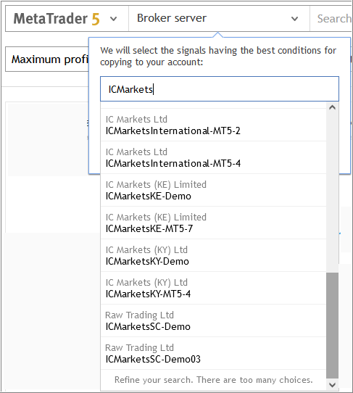353x393 pixels.
Task: Pick the ICMarketsKY-MT5-4 server entry
Action: pyautogui.click(x=213, y=288)
